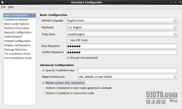Uncheck Specify installation key

[43, 70]
